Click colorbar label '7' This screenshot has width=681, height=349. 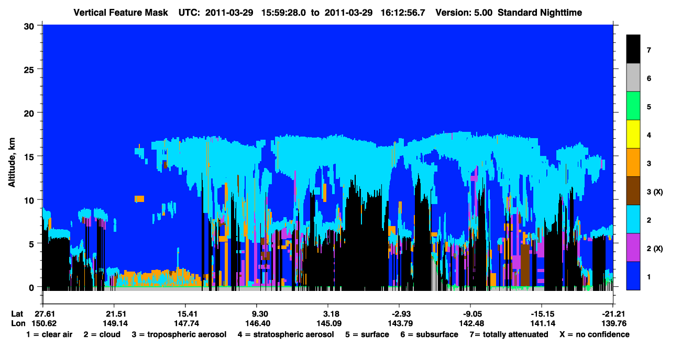click(649, 50)
